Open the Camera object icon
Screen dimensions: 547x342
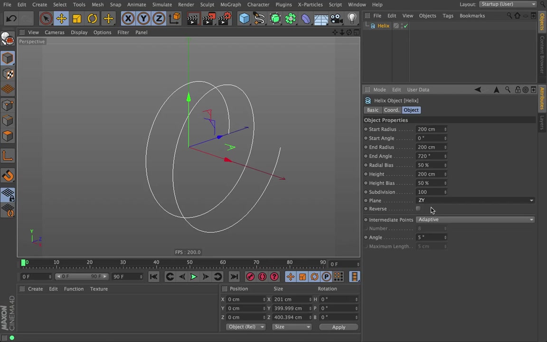[x=336, y=19]
